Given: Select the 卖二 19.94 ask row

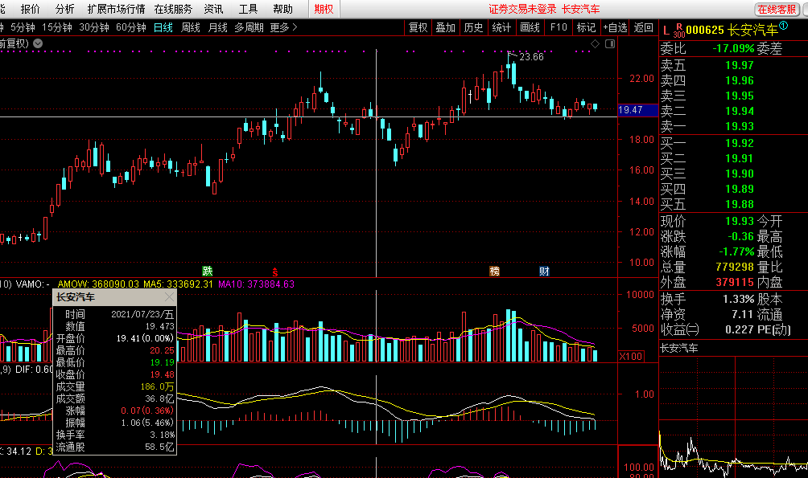Looking at the screenshot, I should click(x=733, y=111).
